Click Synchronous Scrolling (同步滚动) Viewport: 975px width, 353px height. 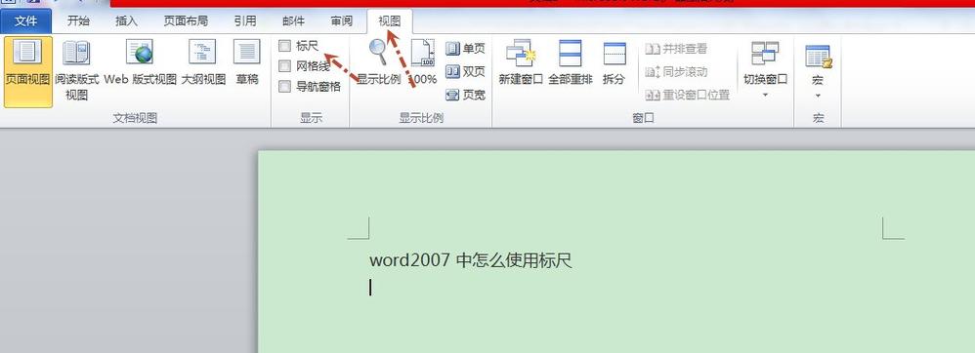(676, 72)
